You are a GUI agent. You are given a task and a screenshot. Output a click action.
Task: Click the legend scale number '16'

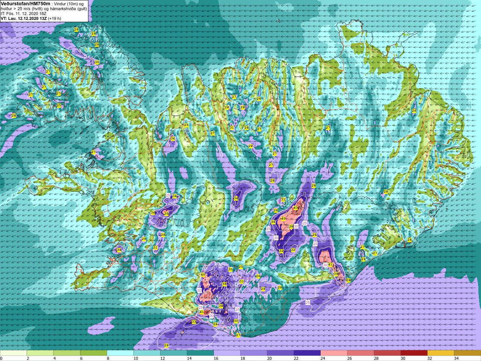[216, 358]
